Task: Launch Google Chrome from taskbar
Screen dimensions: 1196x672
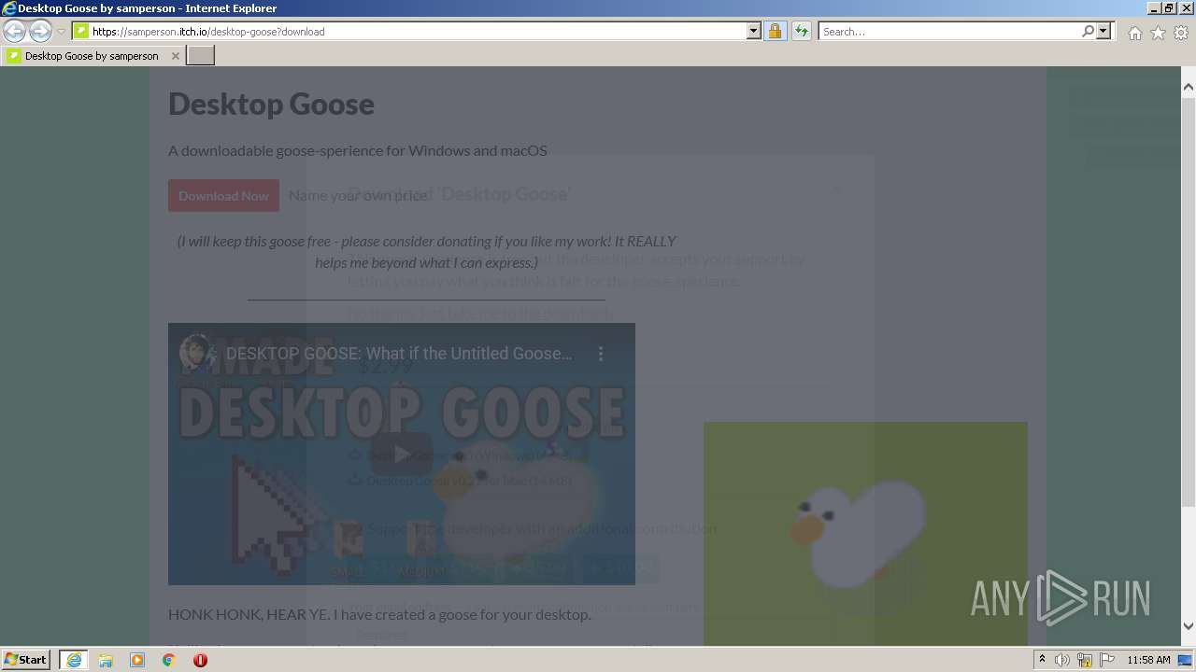Action: click(x=168, y=660)
